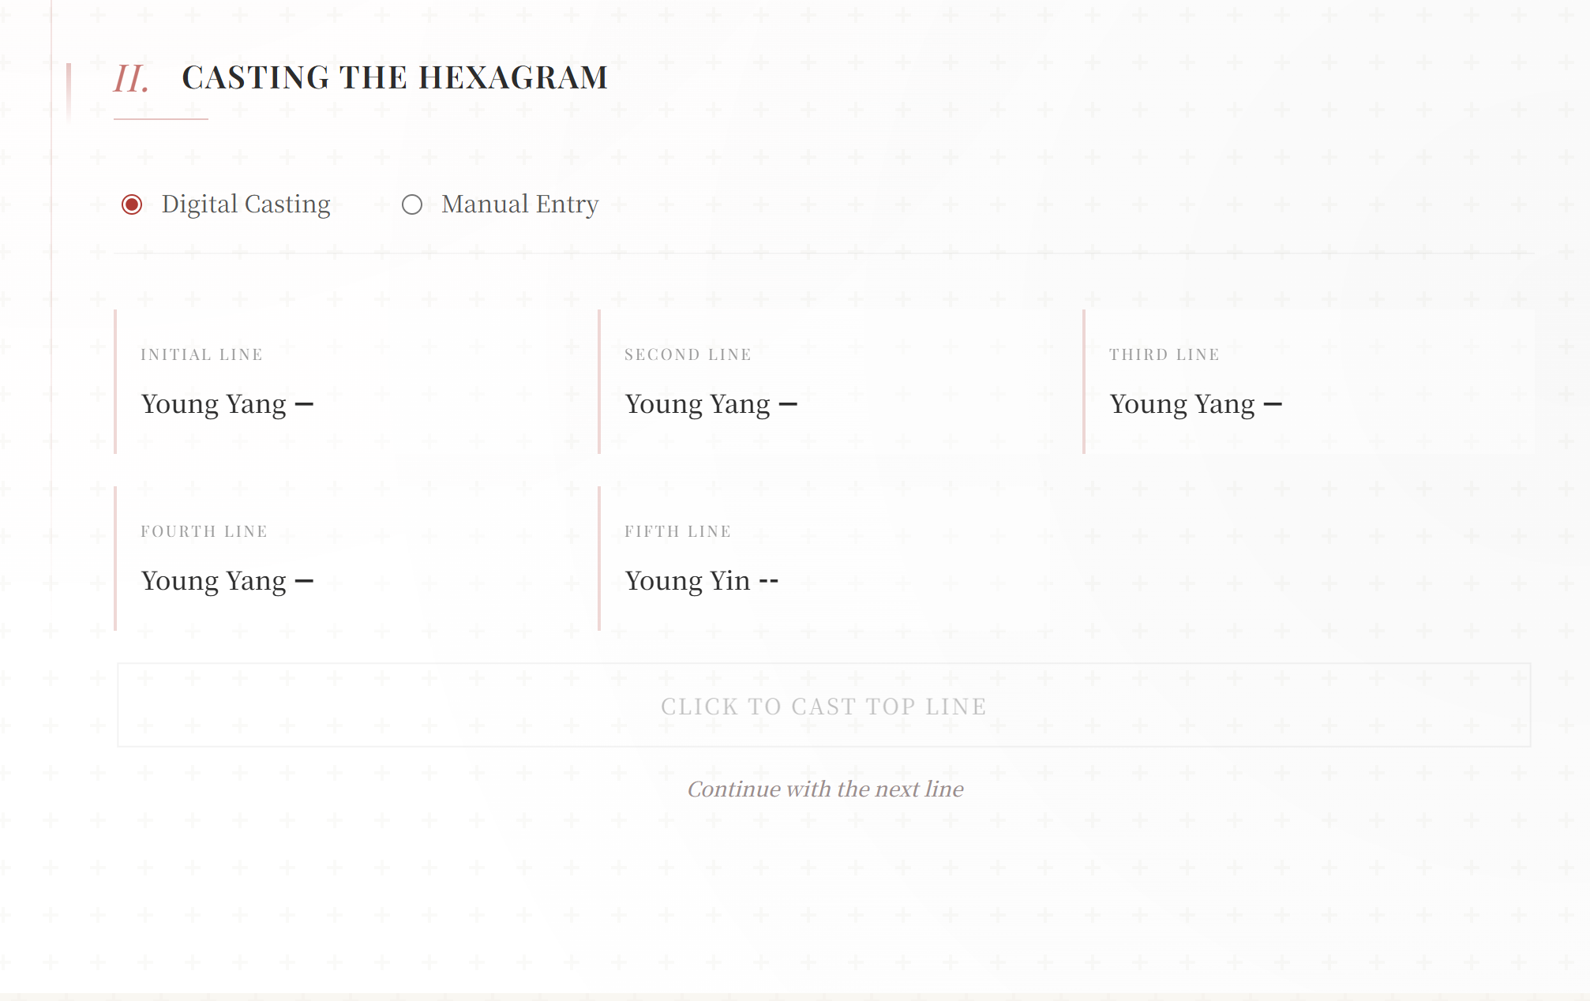Click the THIRD LINE card label
The height and width of the screenshot is (1001, 1590).
pos(1164,354)
